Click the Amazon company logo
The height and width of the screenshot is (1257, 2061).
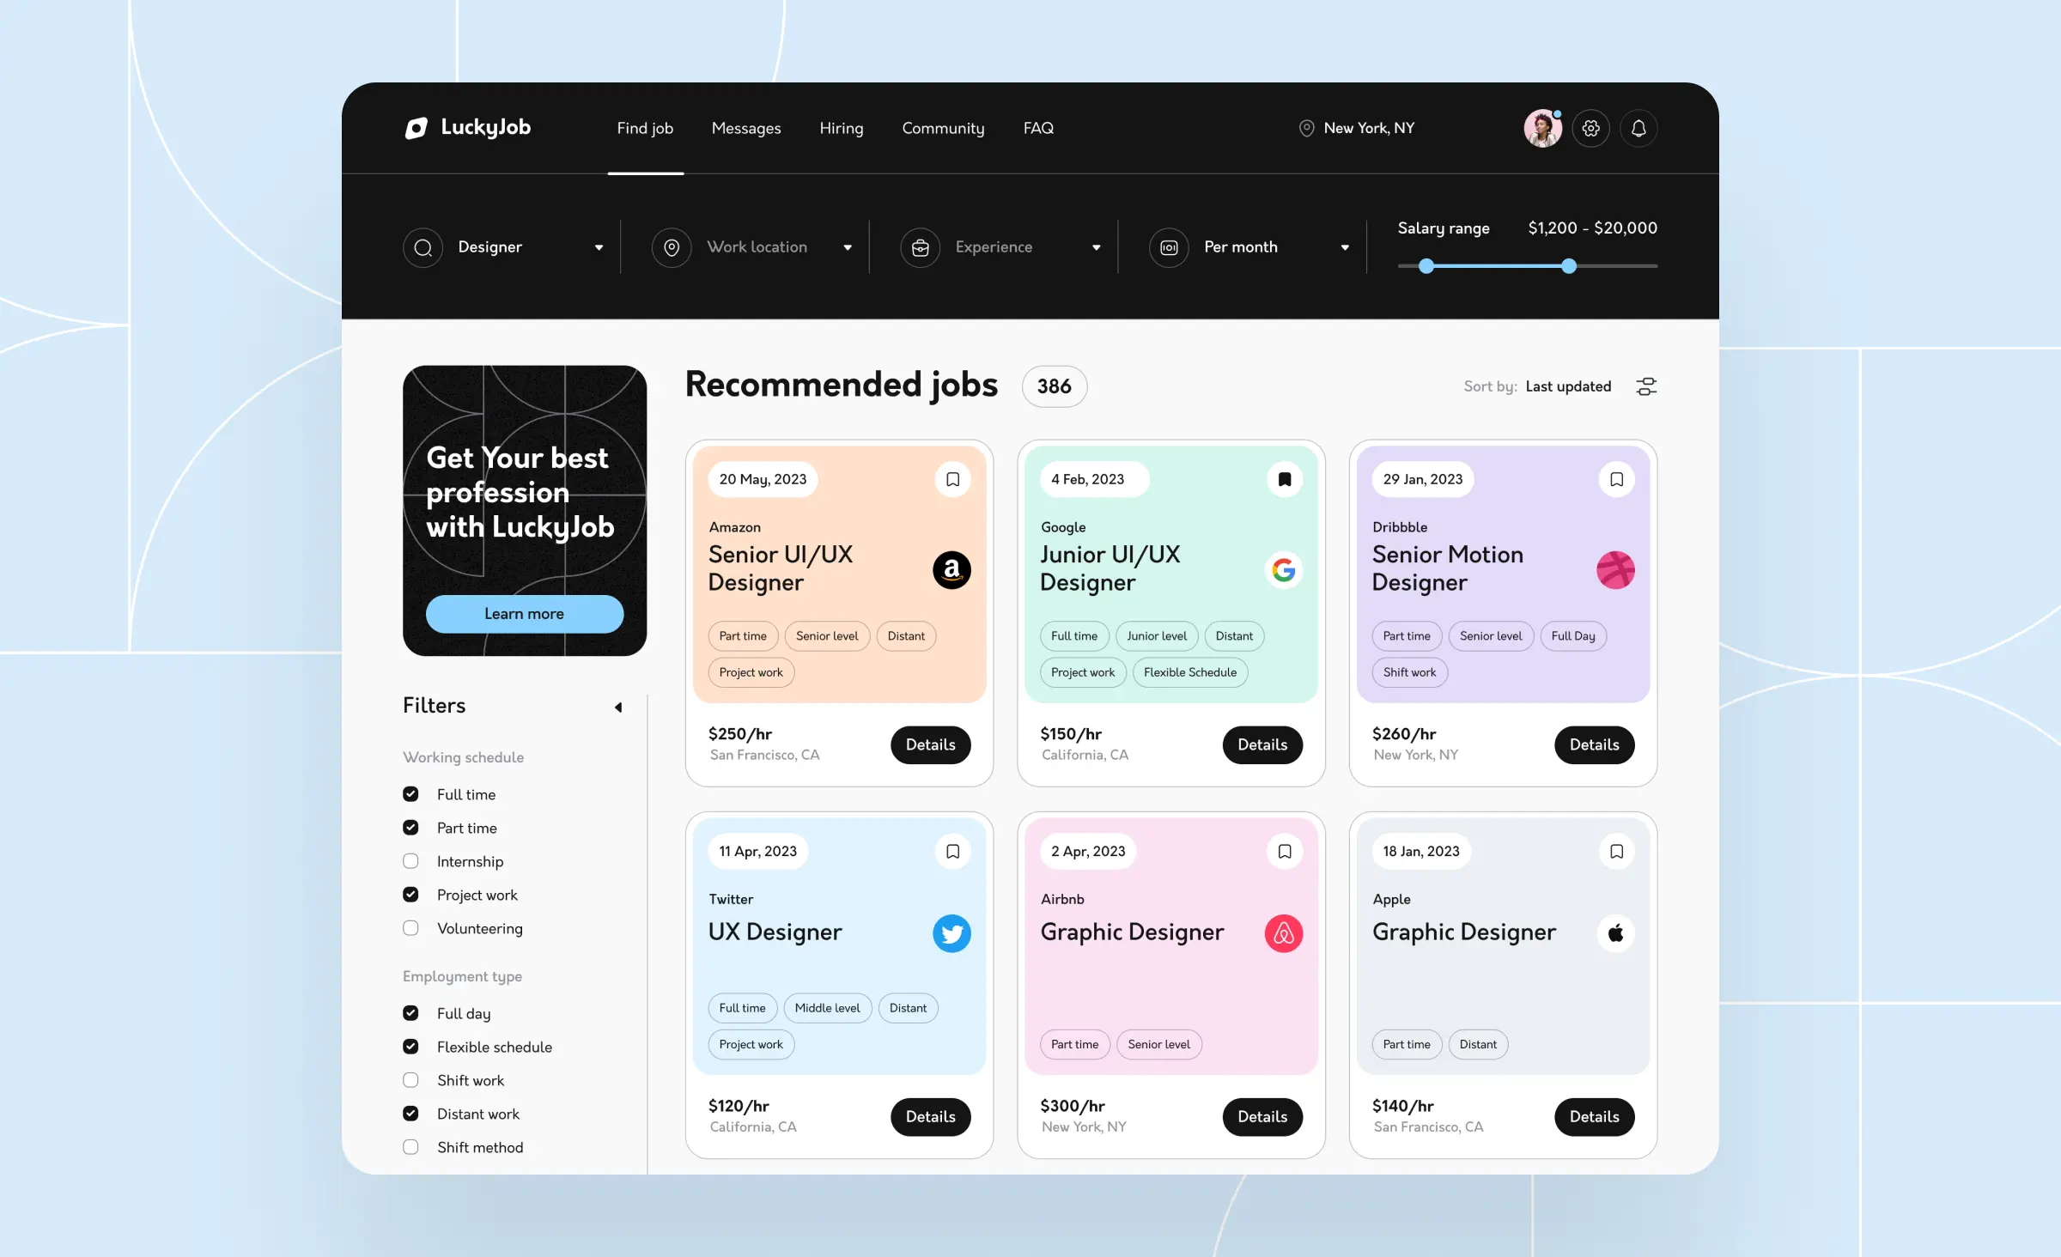[x=951, y=570]
